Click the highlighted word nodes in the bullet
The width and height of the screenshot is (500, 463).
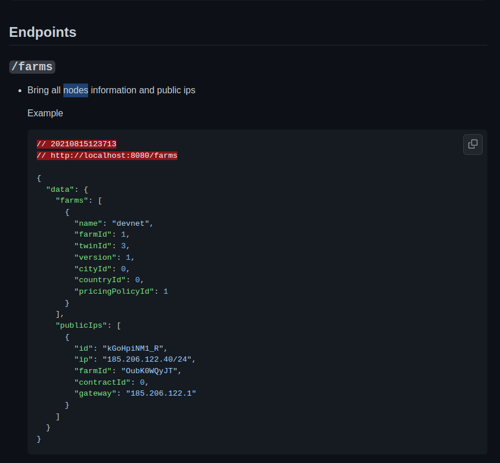click(75, 90)
